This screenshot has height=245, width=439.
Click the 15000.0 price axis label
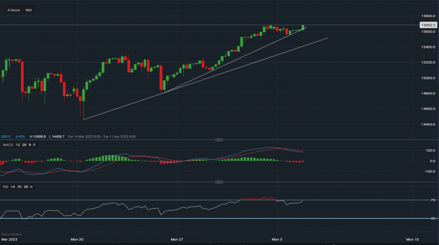pos(428,78)
